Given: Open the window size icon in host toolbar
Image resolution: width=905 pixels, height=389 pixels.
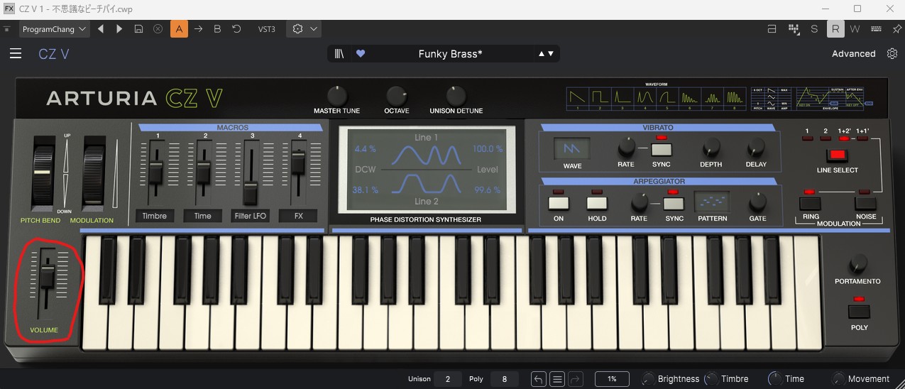Looking at the screenshot, I should (772, 29).
